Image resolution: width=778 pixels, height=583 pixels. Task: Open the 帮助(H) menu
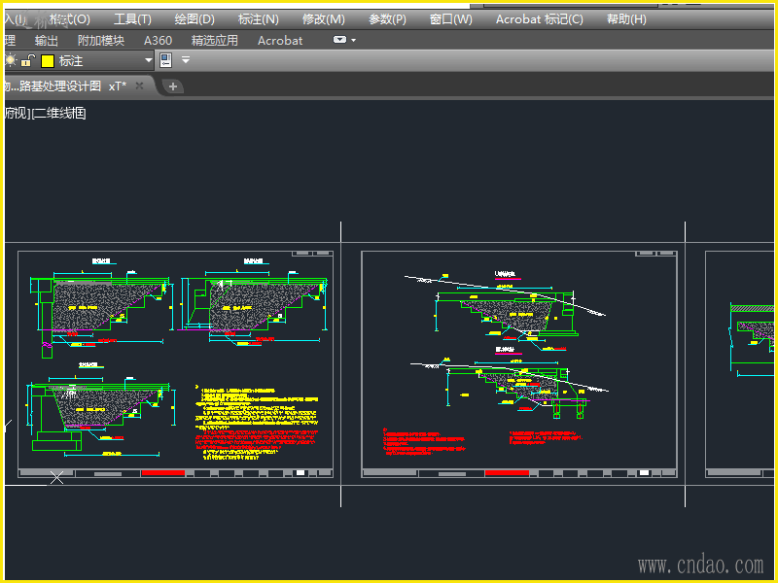click(x=626, y=19)
